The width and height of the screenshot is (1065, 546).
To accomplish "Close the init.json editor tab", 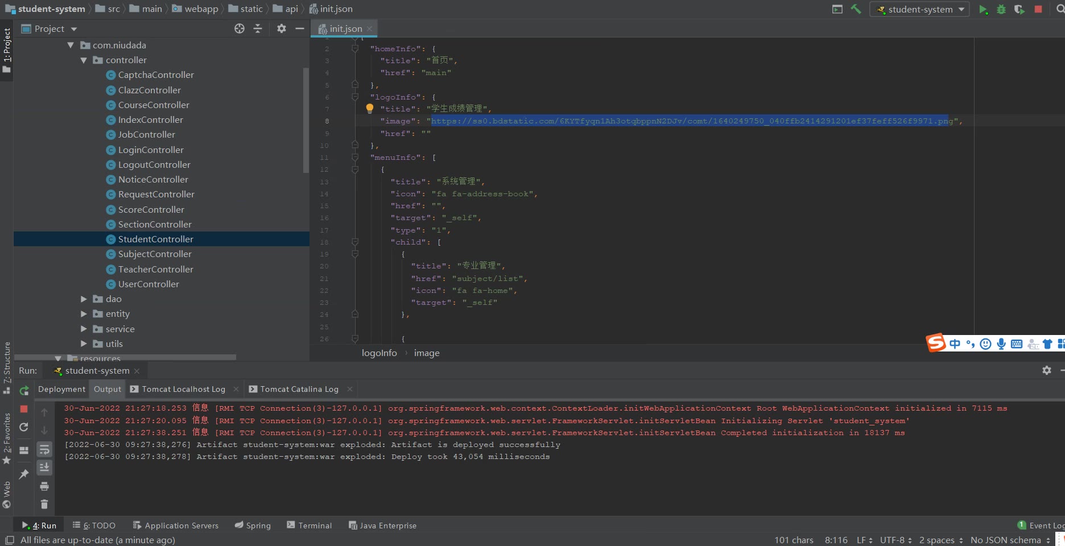I will [x=370, y=28].
